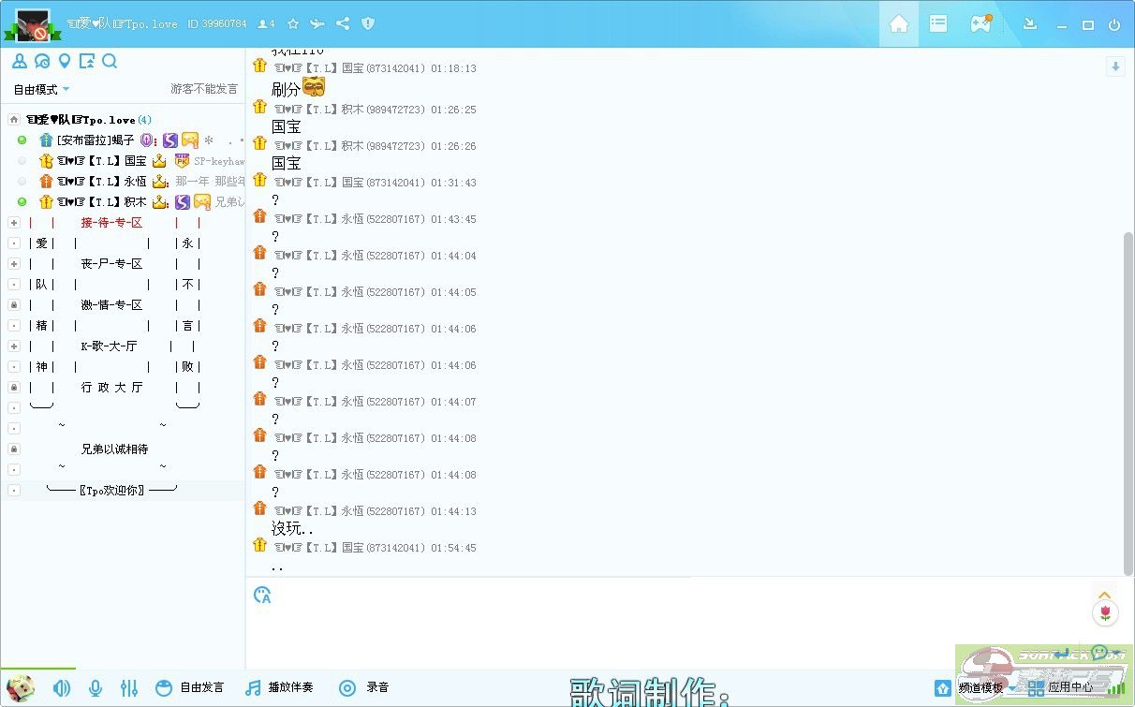Toggle the microphone icon in bottom bar
Image resolution: width=1135 pixels, height=707 pixels.
point(95,688)
